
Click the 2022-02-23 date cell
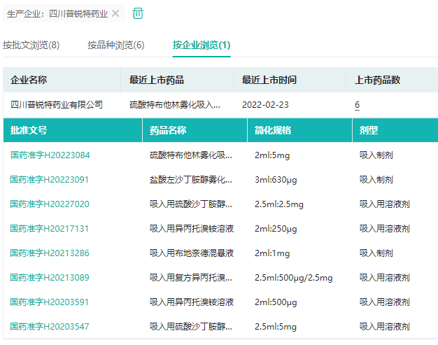point(265,105)
